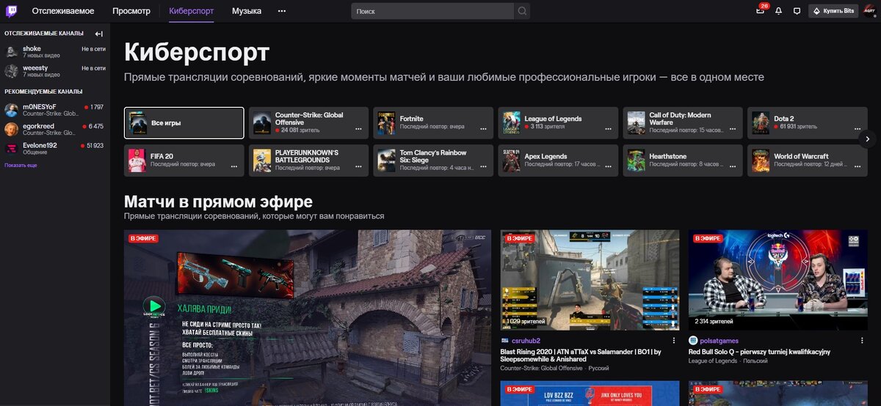Open Apex Legends card options dots

[x=609, y=166]
